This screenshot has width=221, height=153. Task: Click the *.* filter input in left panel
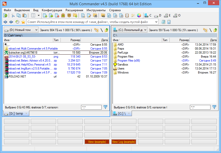[91, 107]
